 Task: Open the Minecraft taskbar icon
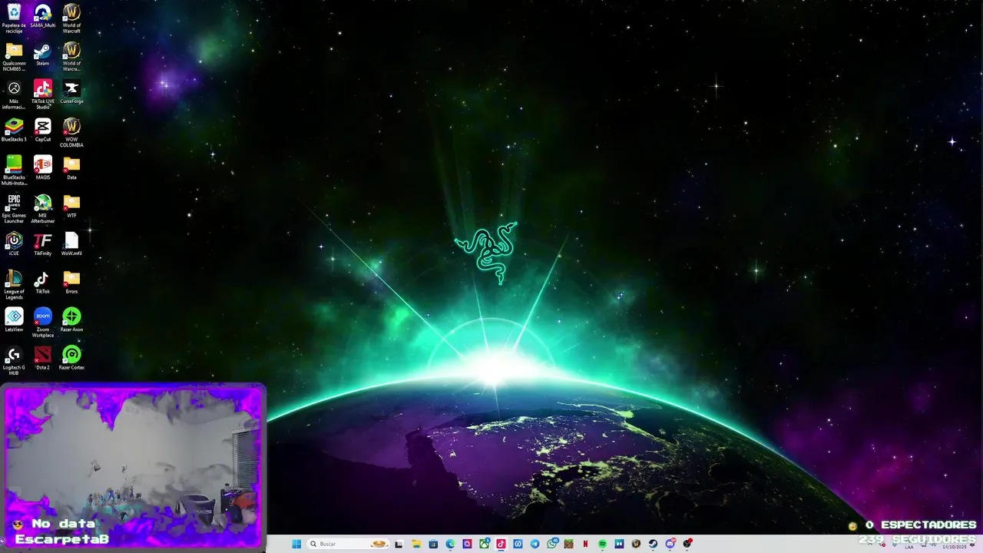point(568,544)
